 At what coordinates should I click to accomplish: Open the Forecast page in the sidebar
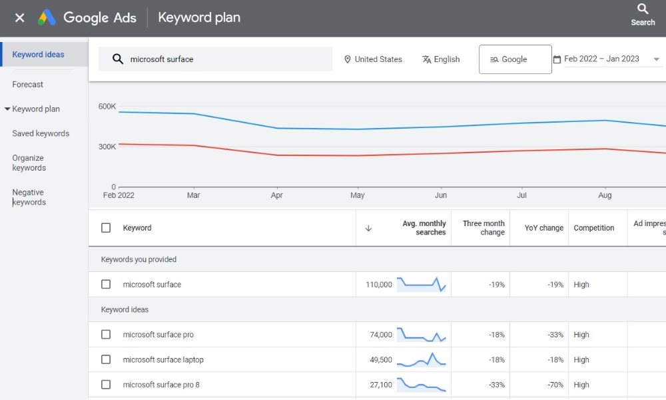[x=27, y=84]
